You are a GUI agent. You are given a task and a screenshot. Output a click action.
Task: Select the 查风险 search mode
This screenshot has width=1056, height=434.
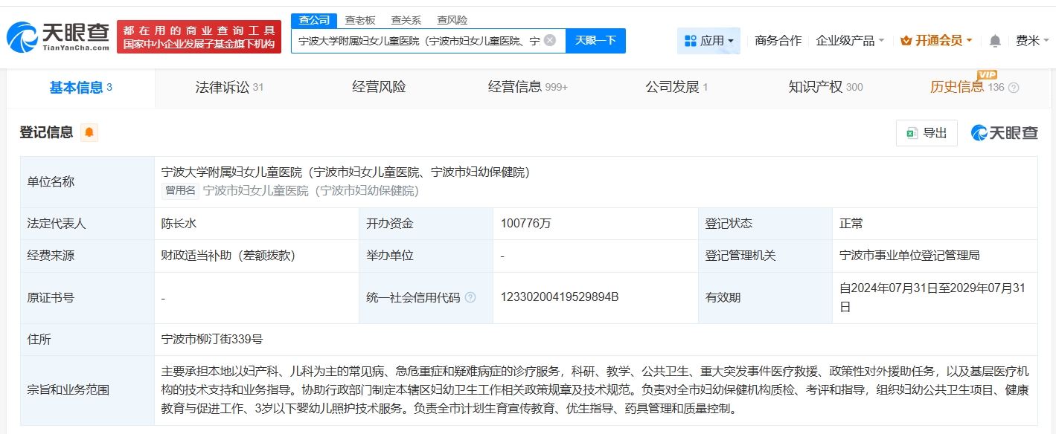tap(452, 20)
